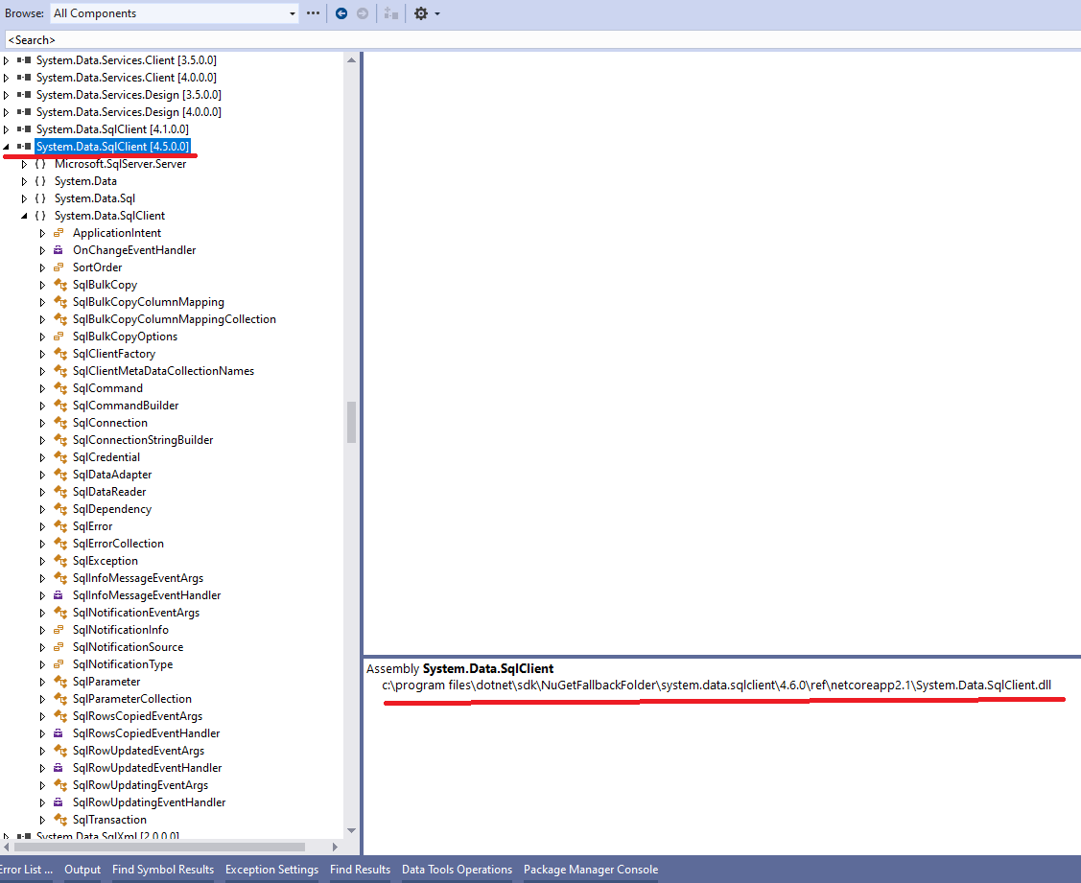Image resolution: width=1081 pixels, height=883 pixels.
Task: Click the Back navigation arrow in Object Browser
Action: pos(343,13)
